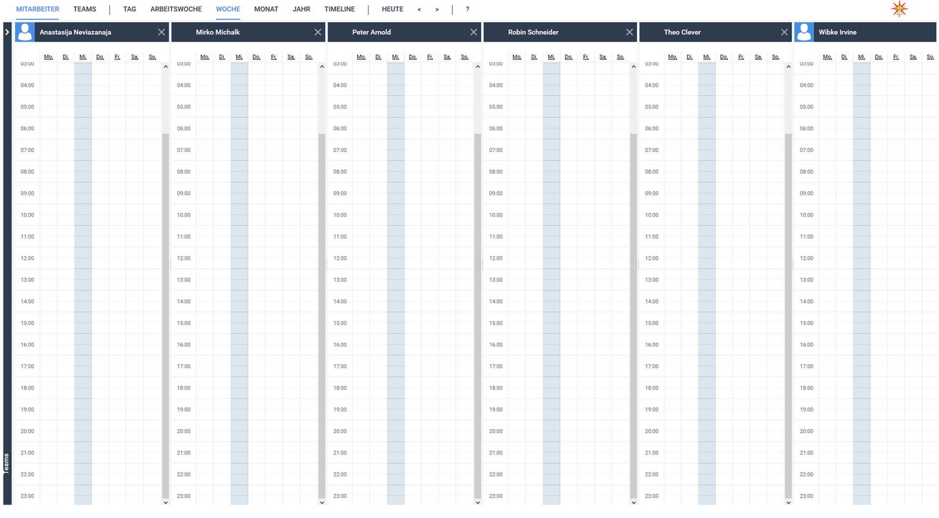Click the So. header in Robin Schneider's calendar
This screenshot has width=939, height=518.
[x=621, y=57]
